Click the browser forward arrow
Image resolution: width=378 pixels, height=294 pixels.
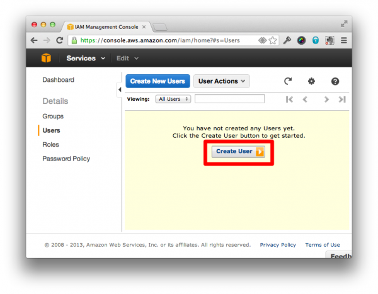pyautogui.click(x=47, y=40)
